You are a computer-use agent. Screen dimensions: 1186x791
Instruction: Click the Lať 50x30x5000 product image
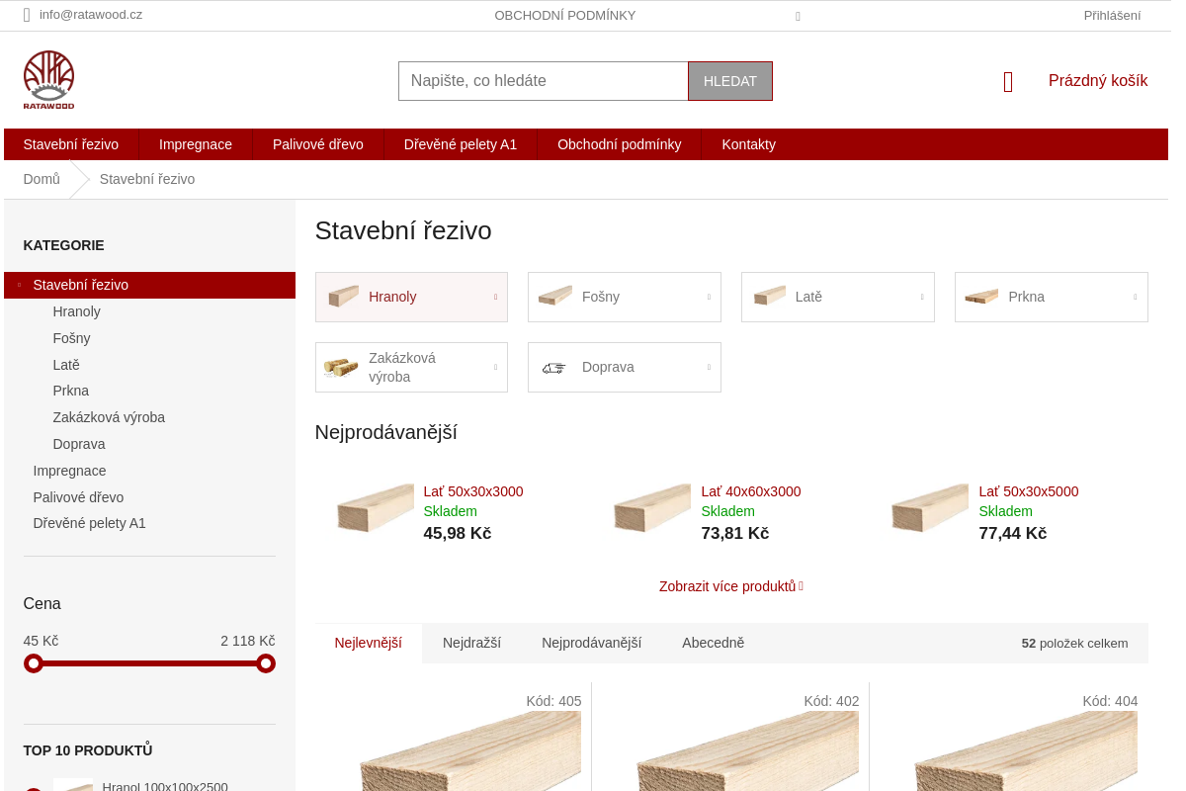pos(930,508)
